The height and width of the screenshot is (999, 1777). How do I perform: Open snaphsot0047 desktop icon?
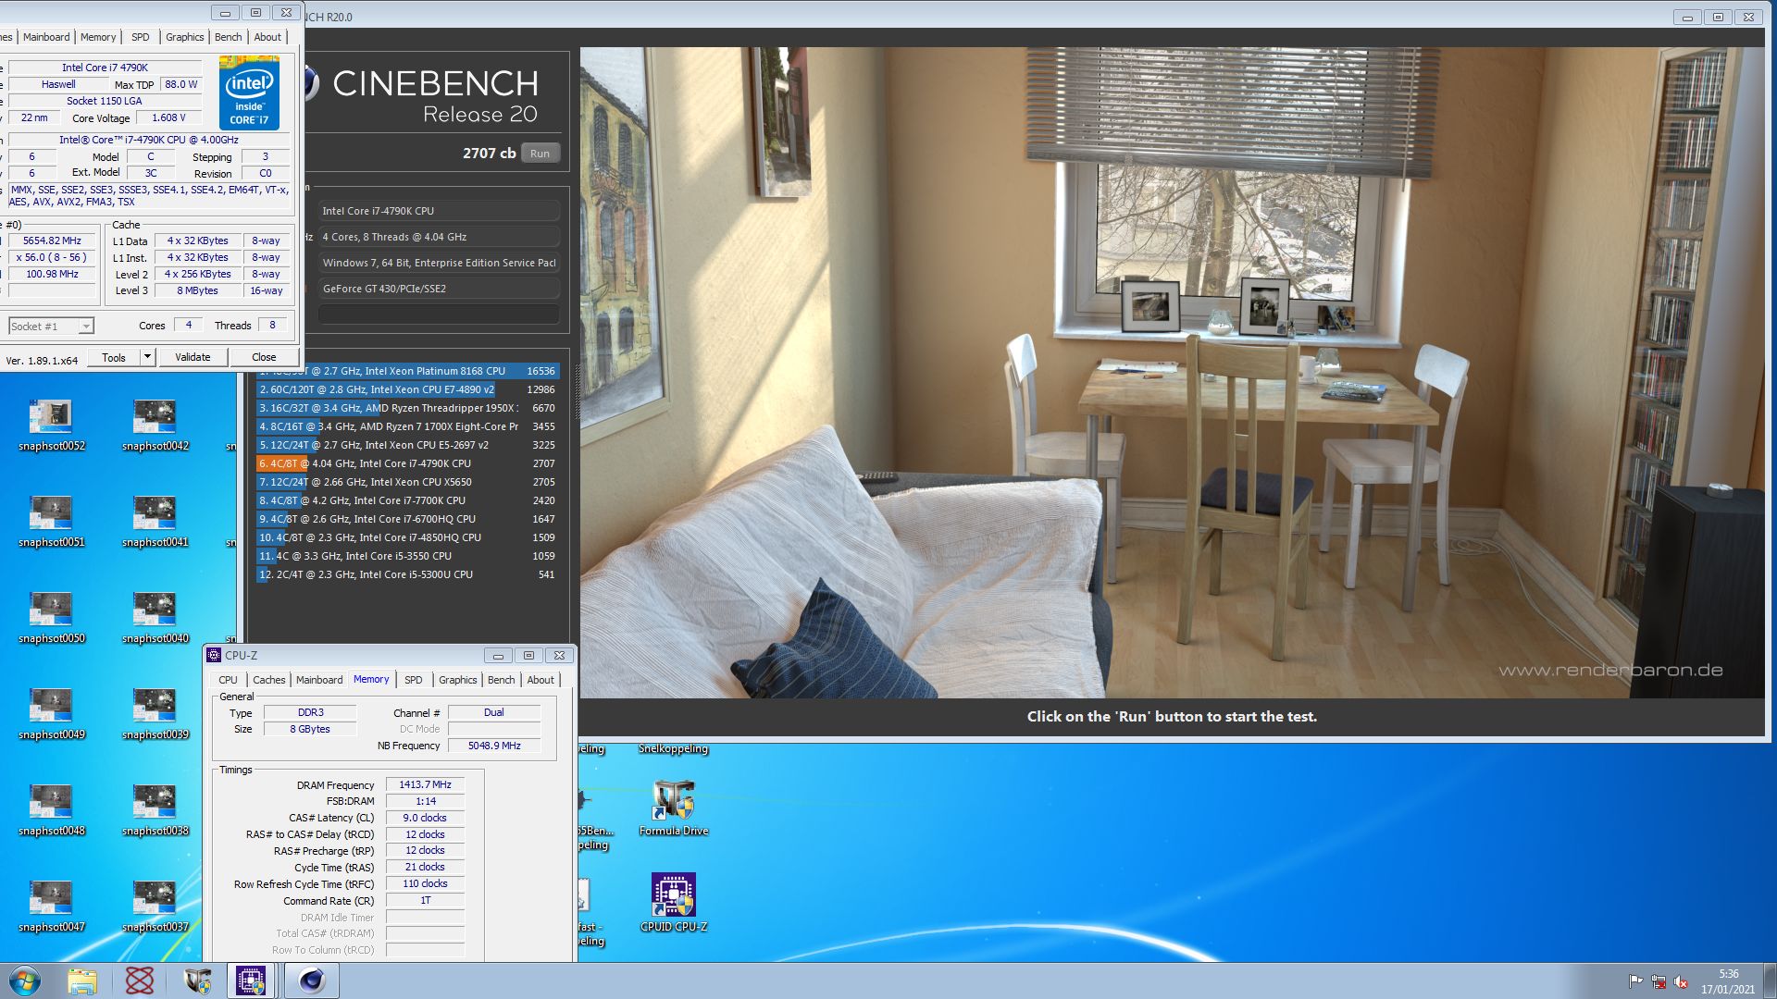click(51, 906)
